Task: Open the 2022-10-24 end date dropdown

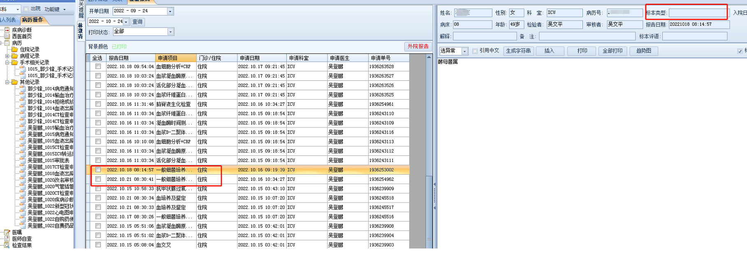Action: pyautogui.click(x=126, y=22)
